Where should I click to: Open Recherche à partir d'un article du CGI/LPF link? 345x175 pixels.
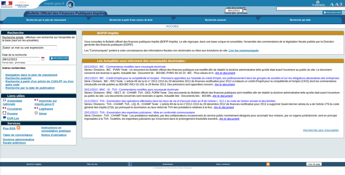pyautogui.click(x=39, y=83)
